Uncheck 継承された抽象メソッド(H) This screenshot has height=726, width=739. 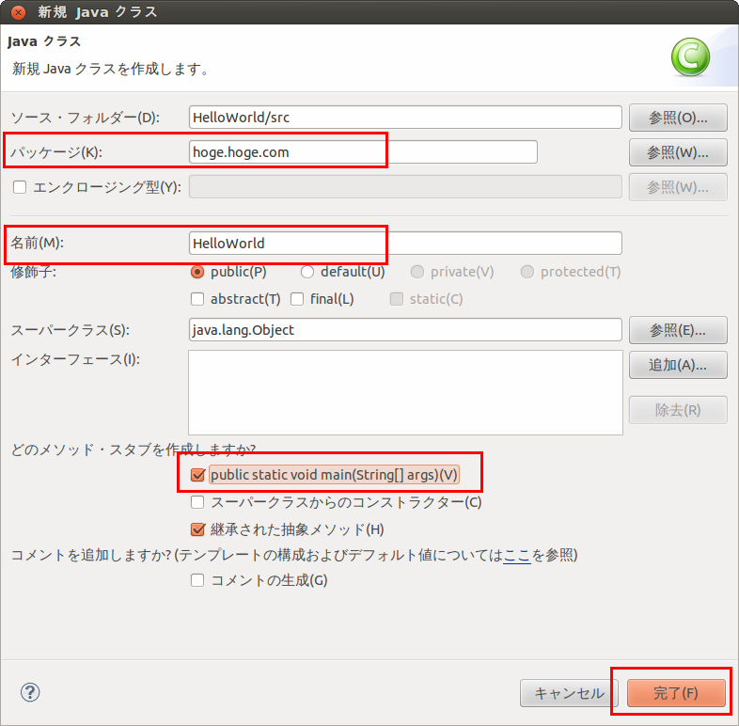click(198, 529)
